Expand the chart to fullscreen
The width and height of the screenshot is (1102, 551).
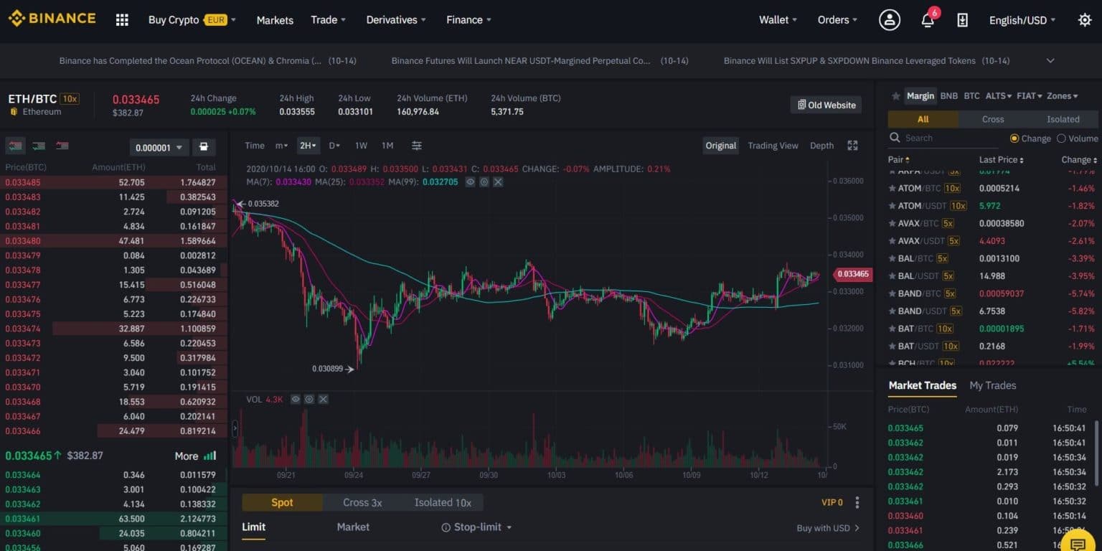point(852,146)
